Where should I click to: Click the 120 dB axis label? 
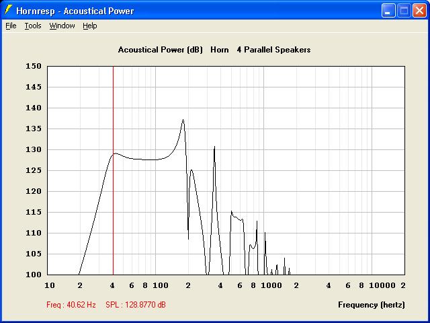[34, 191]
